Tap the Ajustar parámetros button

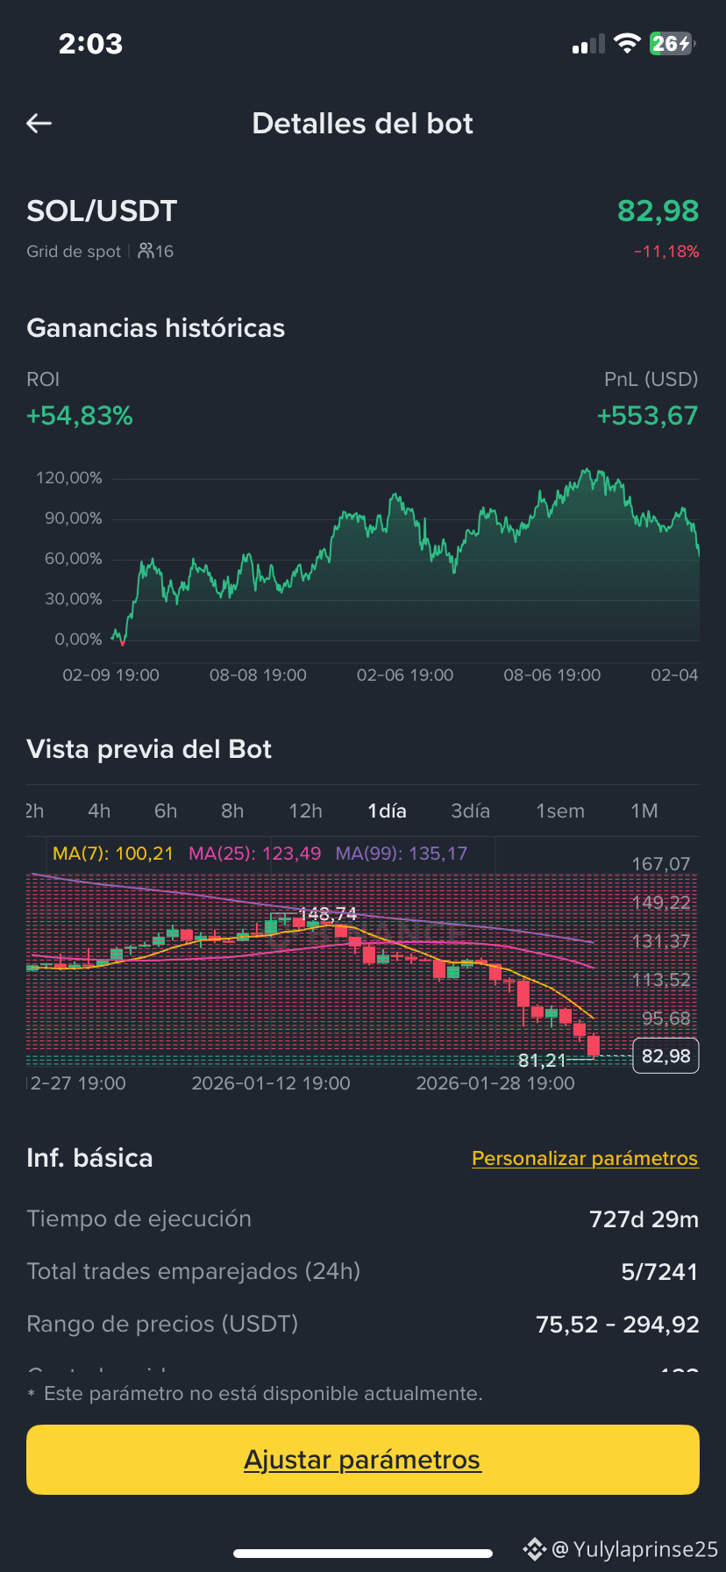pyautogui.click(x=363, y=1460)
